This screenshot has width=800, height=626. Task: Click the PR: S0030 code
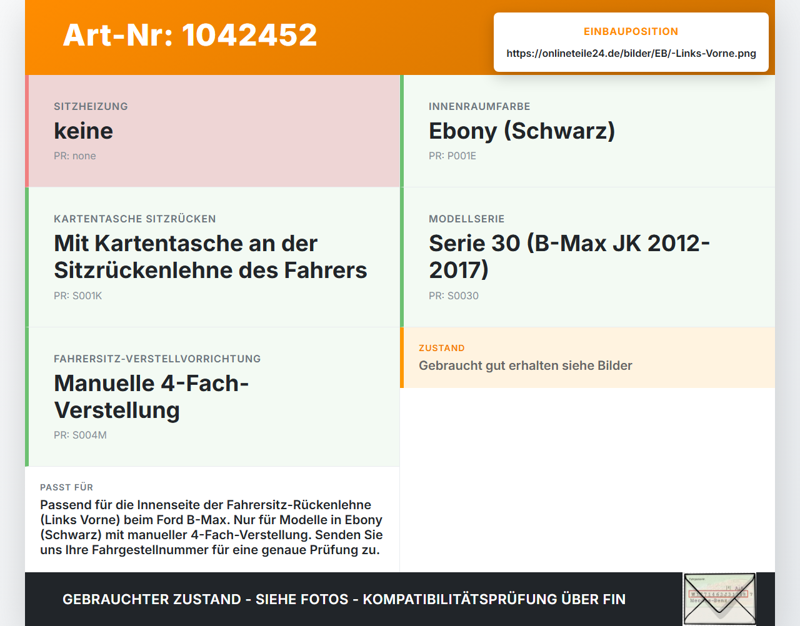[454, 296]
